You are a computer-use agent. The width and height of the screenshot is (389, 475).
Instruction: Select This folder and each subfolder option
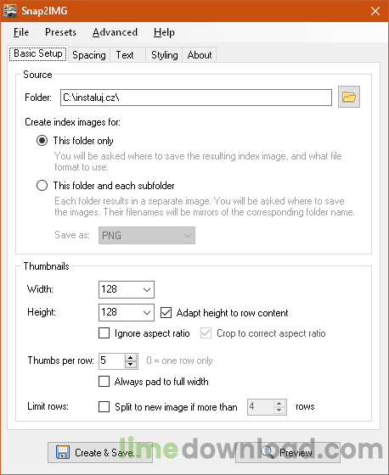pos(42,186)
